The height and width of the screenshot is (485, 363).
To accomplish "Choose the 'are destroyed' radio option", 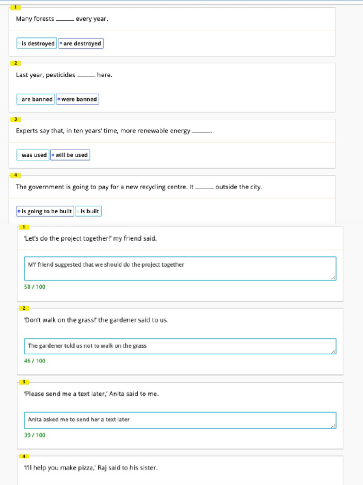I will pos(80,44).
